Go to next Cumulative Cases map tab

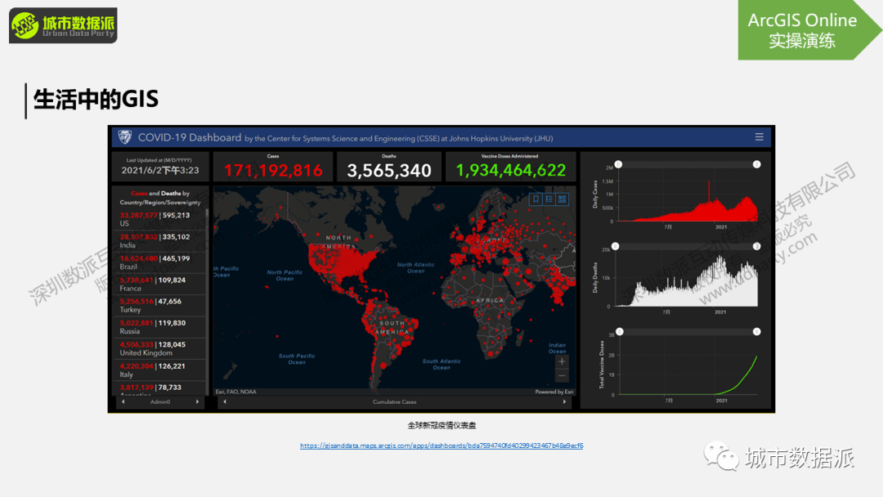[564, 402]
